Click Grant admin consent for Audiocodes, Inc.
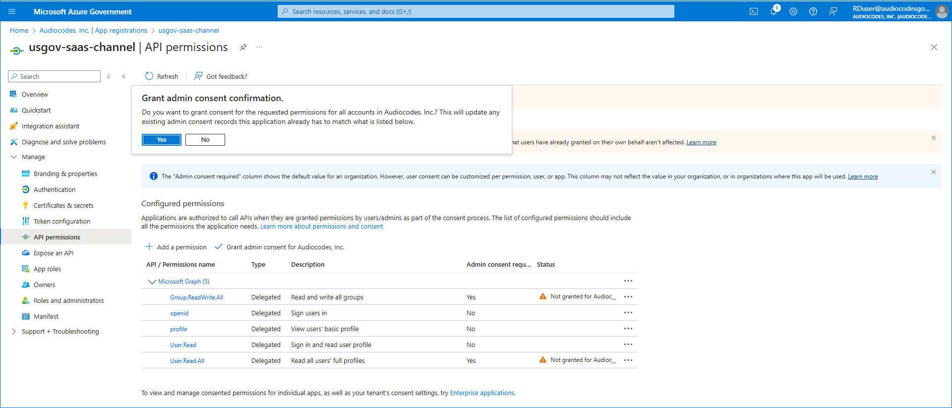952x408 pixels. pyautogui.click(x=280, y=247)
